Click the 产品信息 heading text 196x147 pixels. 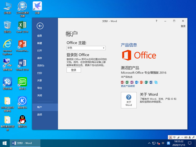point(129,45)
